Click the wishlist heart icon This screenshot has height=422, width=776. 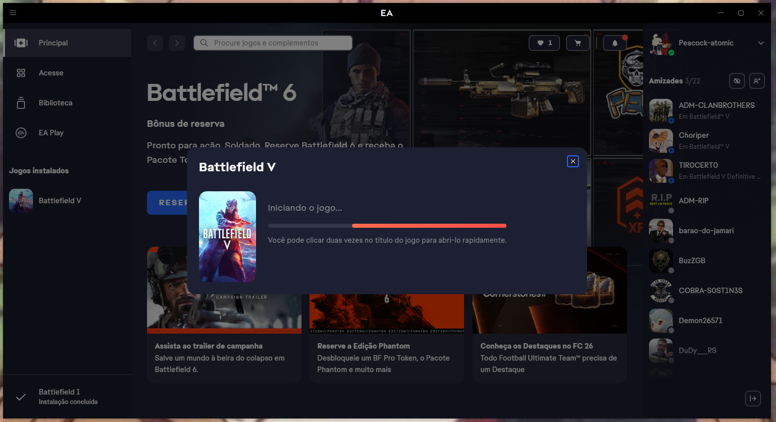tap(544, 43)
